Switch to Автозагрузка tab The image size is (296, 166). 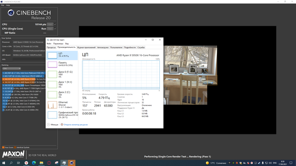point(103,48)
